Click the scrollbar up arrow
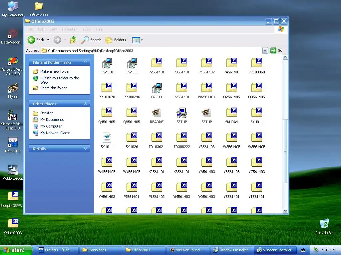341x255 pixels. [x=285, y=57]
